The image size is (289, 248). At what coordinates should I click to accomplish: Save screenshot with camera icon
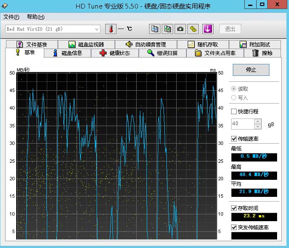tap(180, 29)
